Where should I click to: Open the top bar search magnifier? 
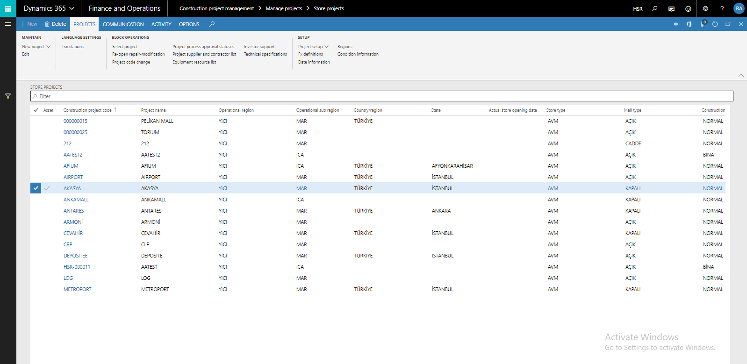click(654, 8)
